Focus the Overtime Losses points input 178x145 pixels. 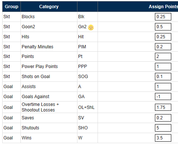click(163, 107)
